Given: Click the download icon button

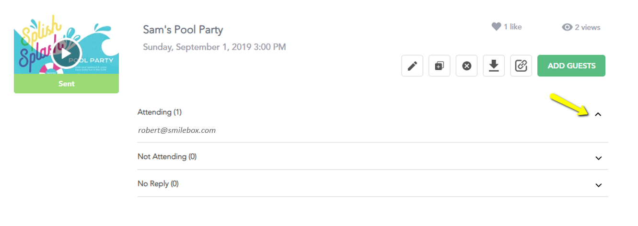Looking at the screenshot, I should point(494,66).
